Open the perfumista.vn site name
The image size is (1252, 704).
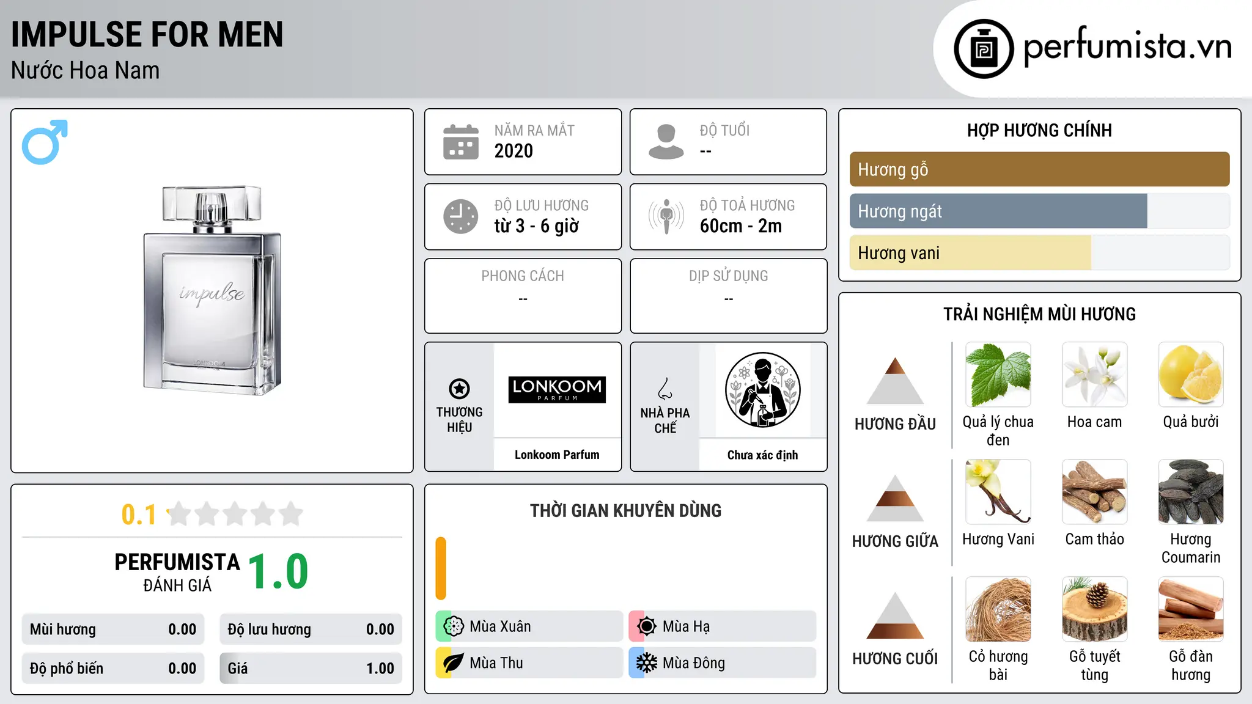pyautogui.click(x=1127, y=46)
